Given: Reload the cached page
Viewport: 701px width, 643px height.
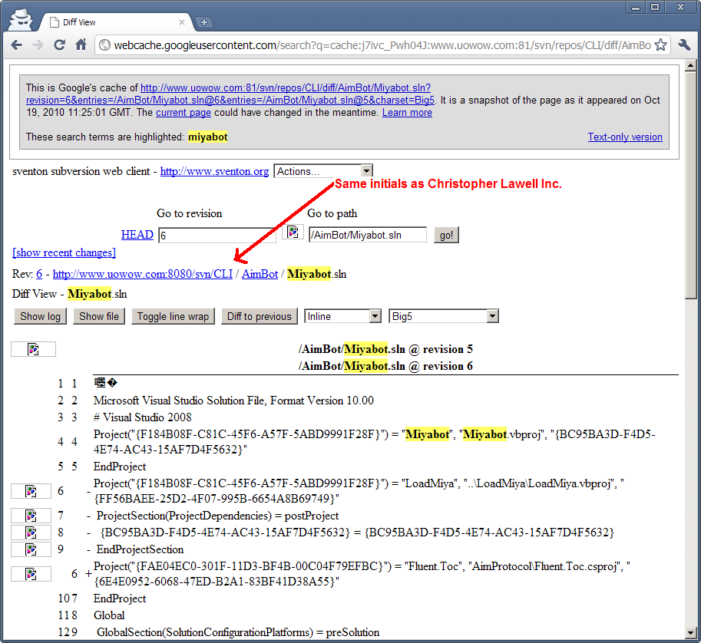Looking at the screenshot, I should [59, 45].
